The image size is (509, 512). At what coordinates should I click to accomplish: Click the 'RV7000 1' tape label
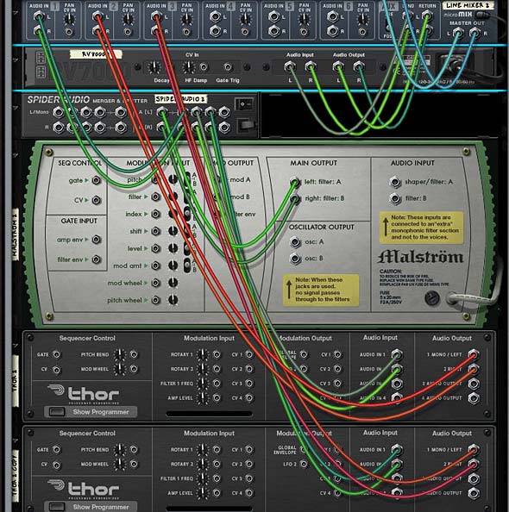96,54
